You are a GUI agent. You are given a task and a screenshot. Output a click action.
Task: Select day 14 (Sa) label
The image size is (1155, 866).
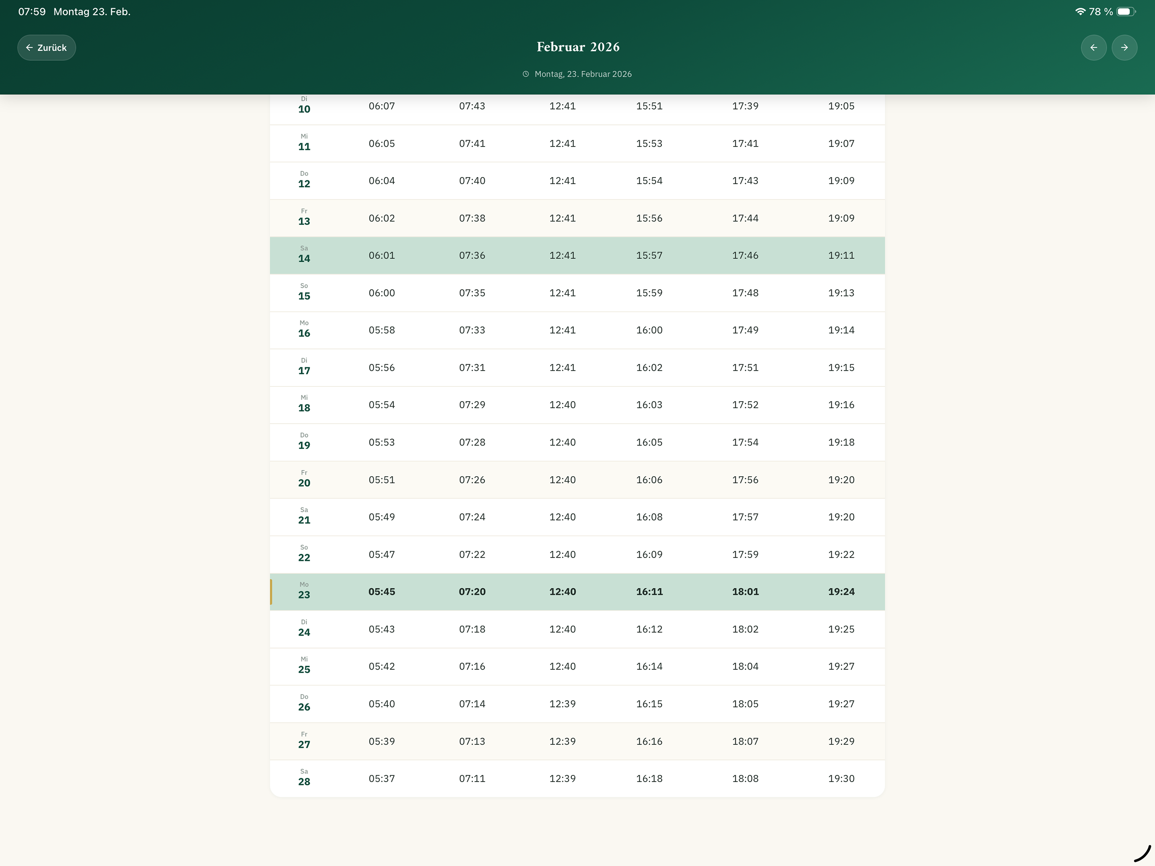click(304, 255)
